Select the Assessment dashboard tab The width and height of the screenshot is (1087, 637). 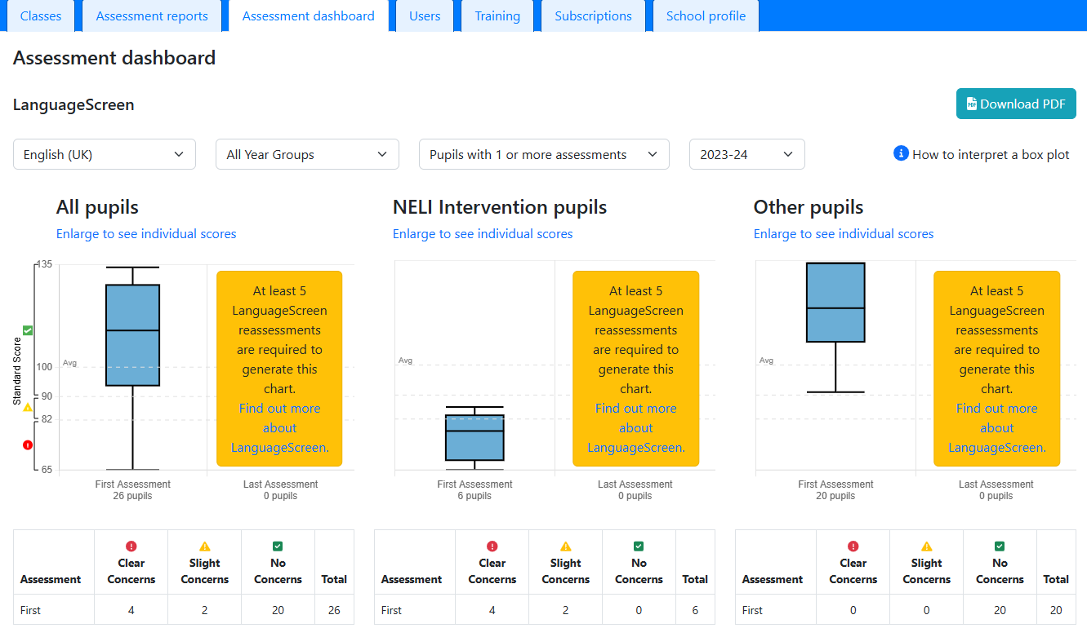click(309, 15)
